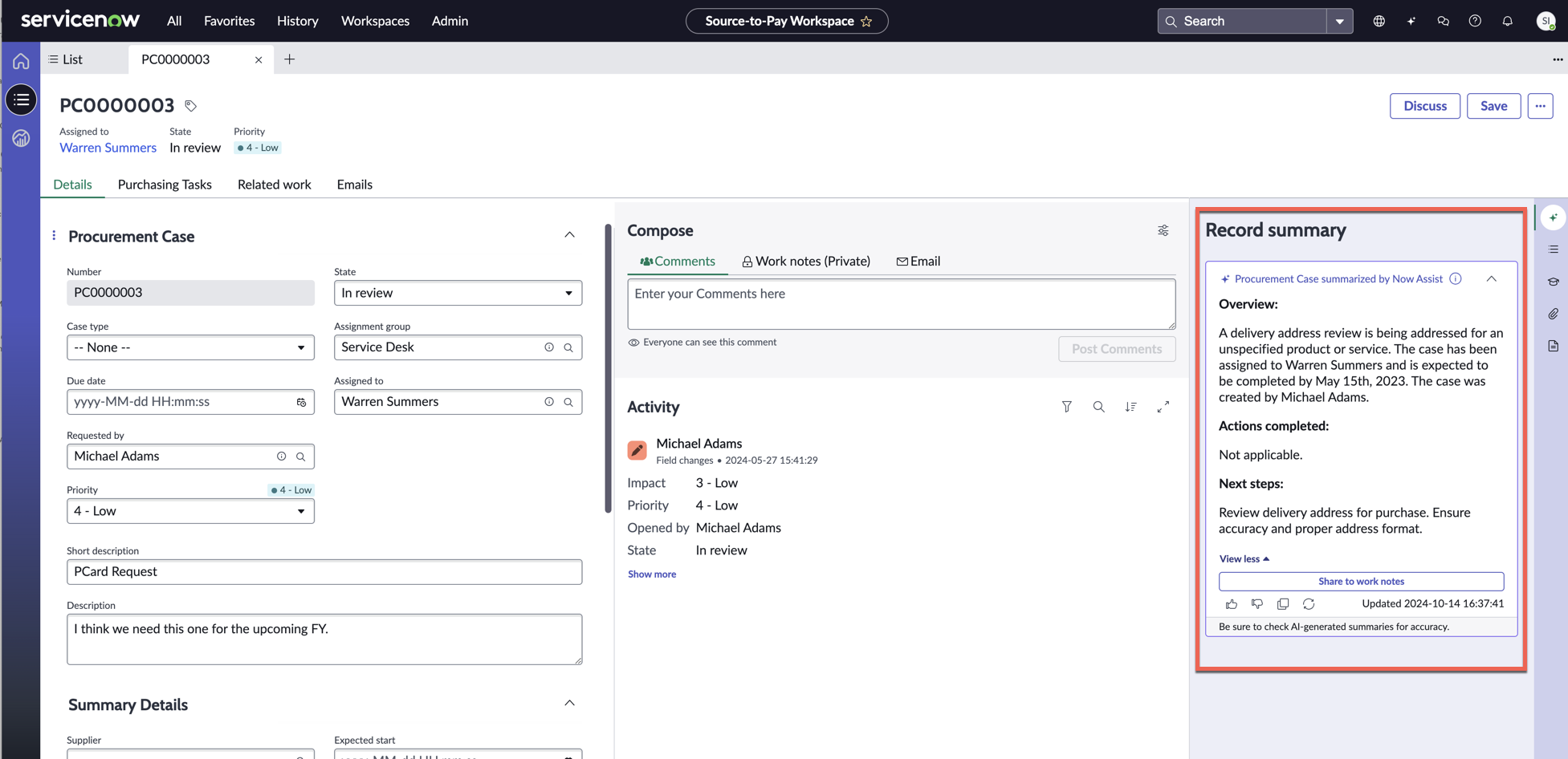Open the chat conversations icon

click(1443, 21)
